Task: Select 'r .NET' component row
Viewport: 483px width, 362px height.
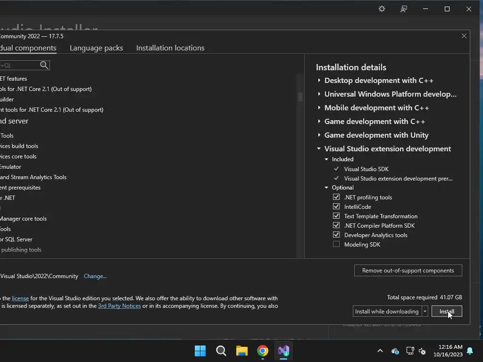Action: tap(8, 198)
